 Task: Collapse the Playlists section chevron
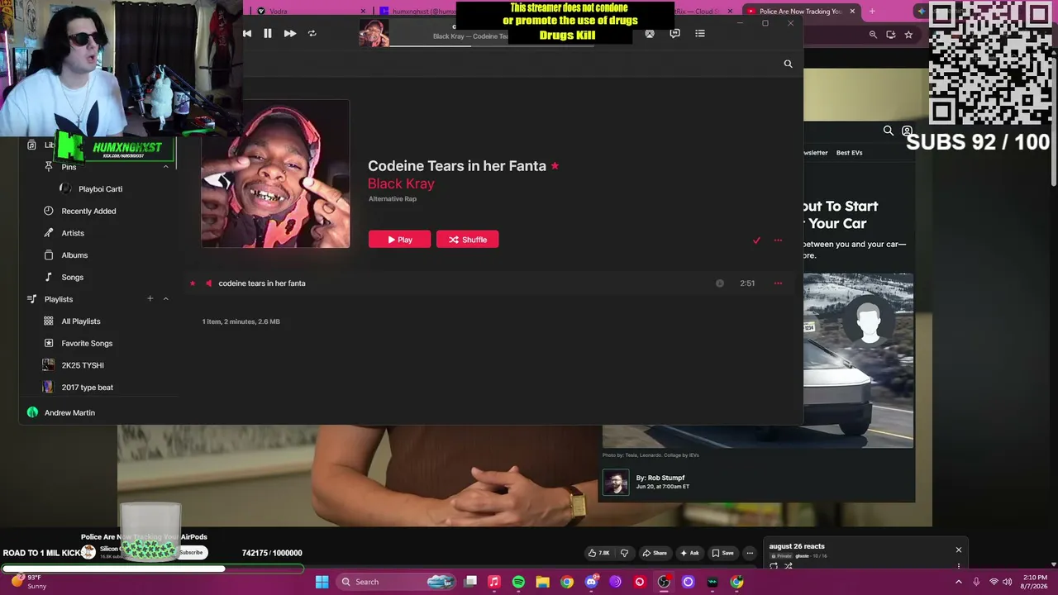165,299
